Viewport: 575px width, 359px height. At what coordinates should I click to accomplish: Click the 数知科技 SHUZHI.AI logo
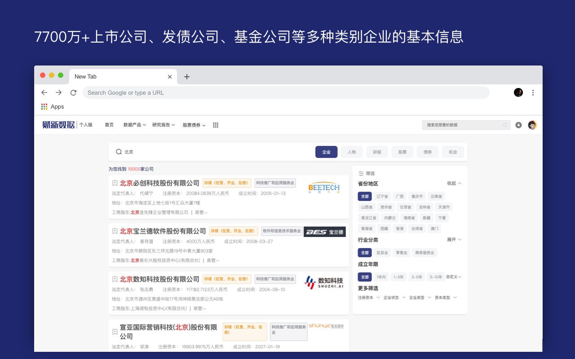click(324, 283)
